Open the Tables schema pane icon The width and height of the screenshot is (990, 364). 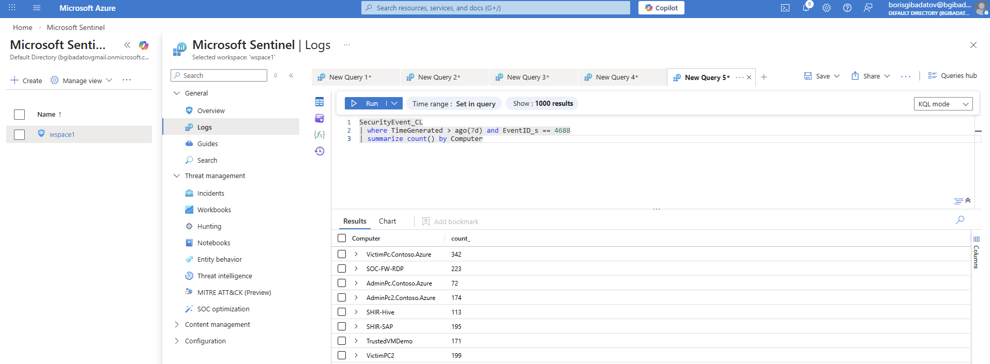[319, 102]
